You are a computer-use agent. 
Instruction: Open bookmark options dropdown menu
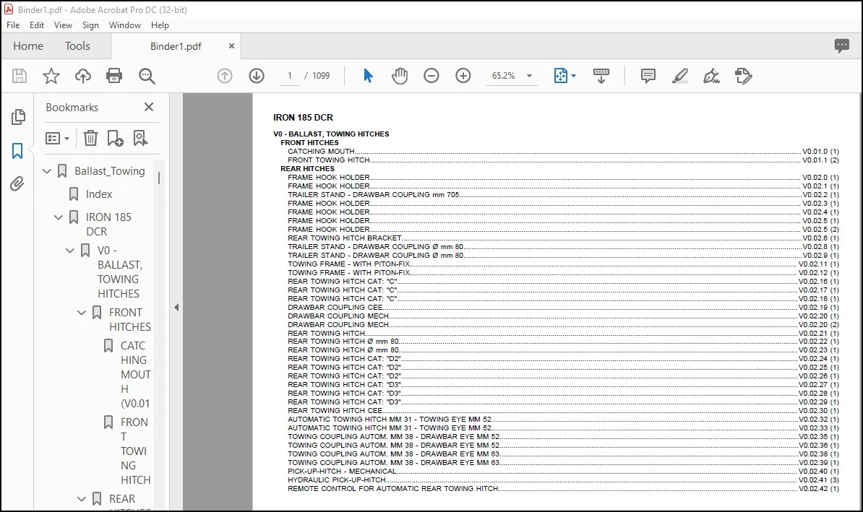tap(58, 138)
